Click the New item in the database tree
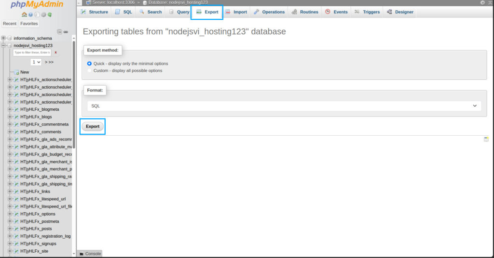The width and height of the screenshot is (494, 258). tap(25, 72)
